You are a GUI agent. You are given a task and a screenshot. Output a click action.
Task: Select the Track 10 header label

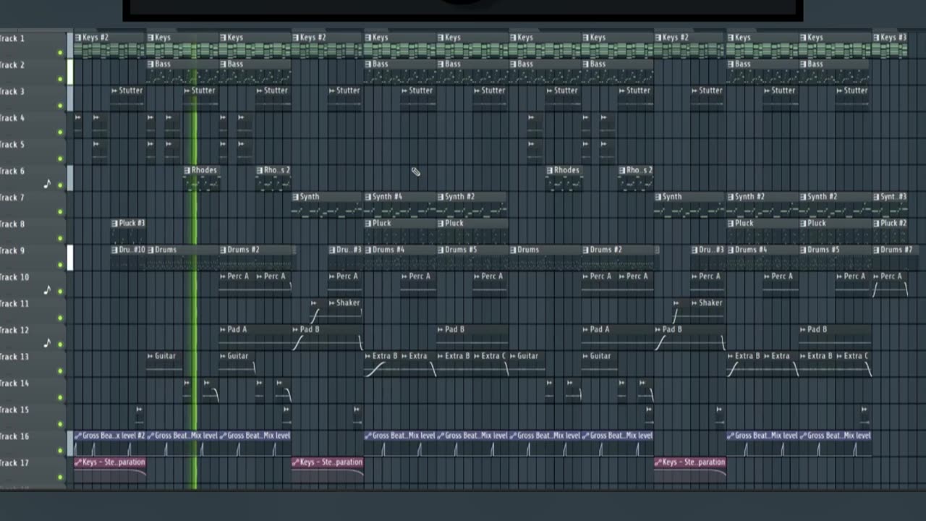pos(14,278)
